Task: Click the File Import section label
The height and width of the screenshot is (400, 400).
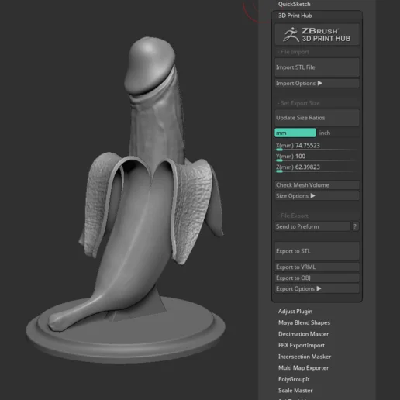Action: [293, 52]
